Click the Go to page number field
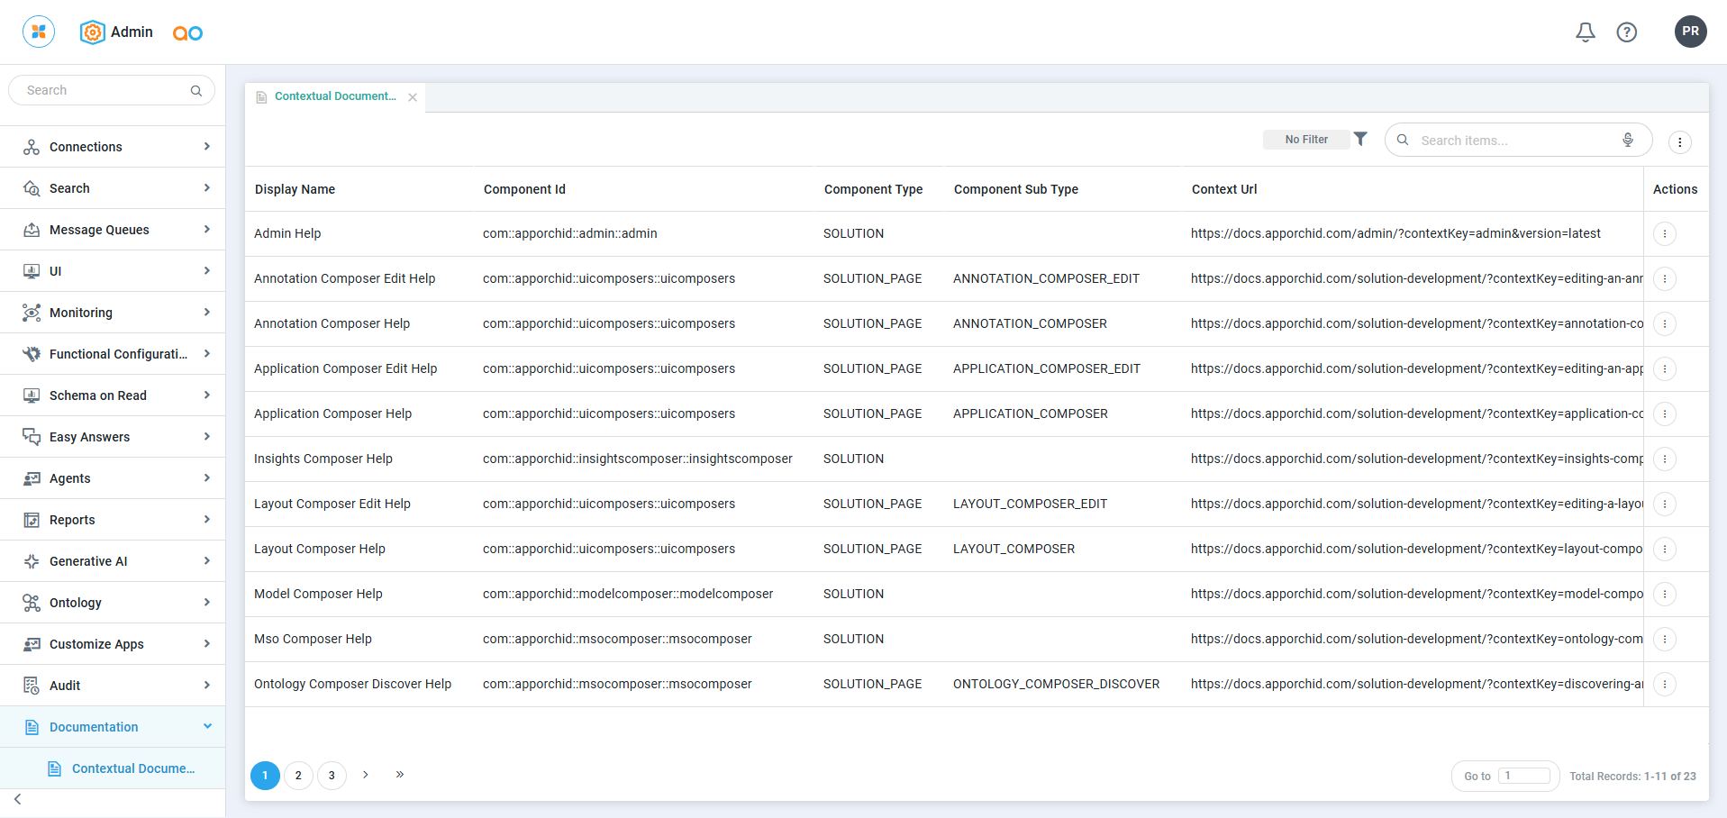 (1523, 776)
